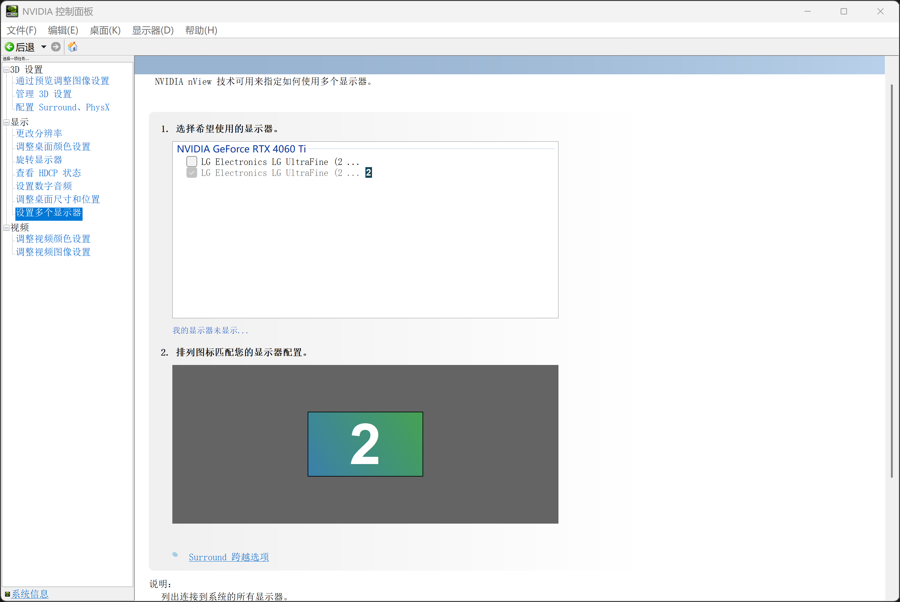Viewport: 900px width, 602px height.
Task: Open 调整桌面颜色设置
Action: coord(53,147)
